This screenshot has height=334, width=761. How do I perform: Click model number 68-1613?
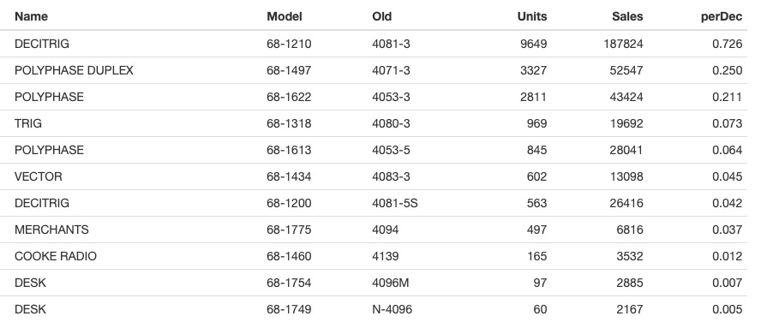(x=289, y=150)
